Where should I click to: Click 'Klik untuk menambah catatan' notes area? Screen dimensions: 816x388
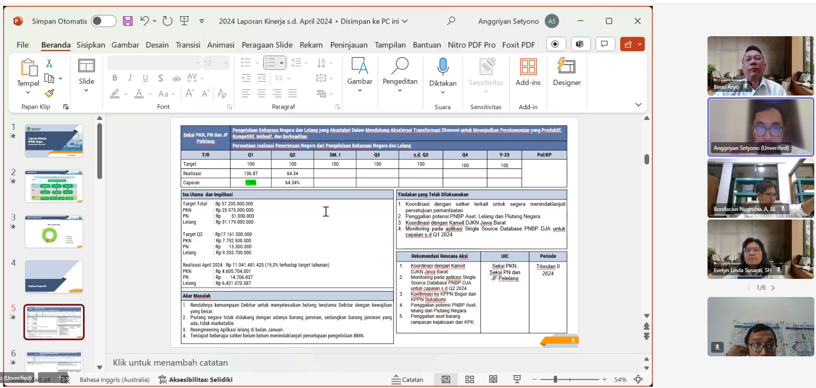tap(170, 363)
